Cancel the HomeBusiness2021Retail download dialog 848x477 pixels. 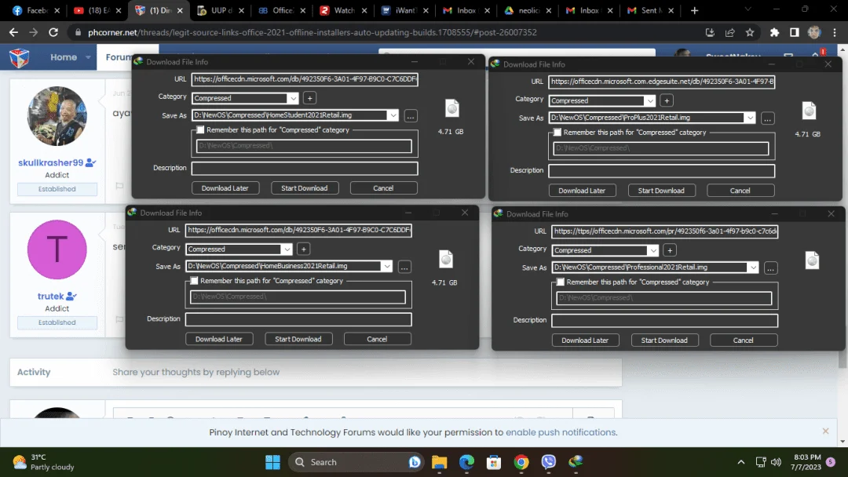(x=377, y=339)
